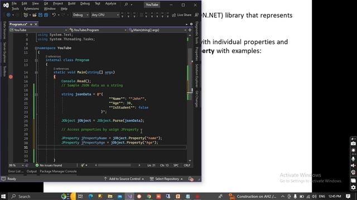The image size is (357, 200).
Task: Open the Debug configuration dropdown
Action: pyautogui.click(x=80, y=15)
